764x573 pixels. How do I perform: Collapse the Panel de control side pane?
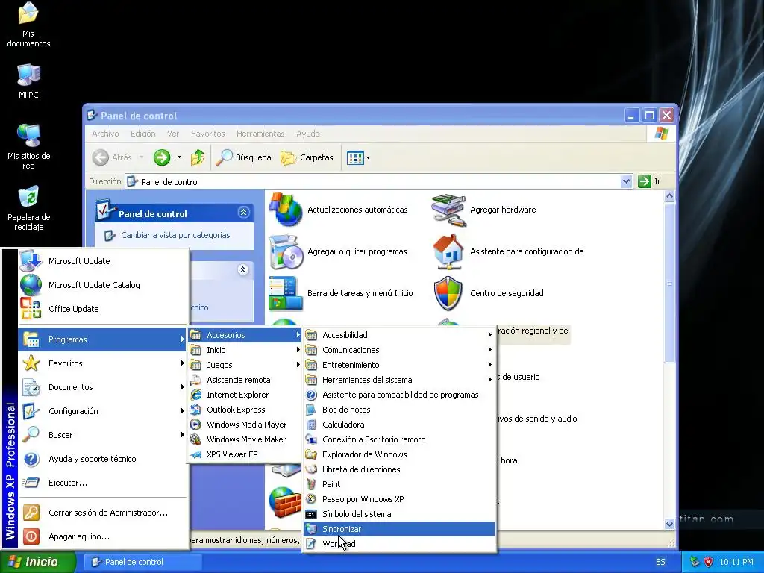[x=244, y=213]
